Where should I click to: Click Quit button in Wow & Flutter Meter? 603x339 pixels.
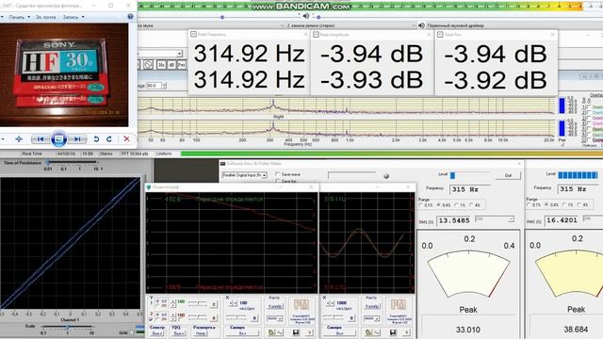[508, 175]
